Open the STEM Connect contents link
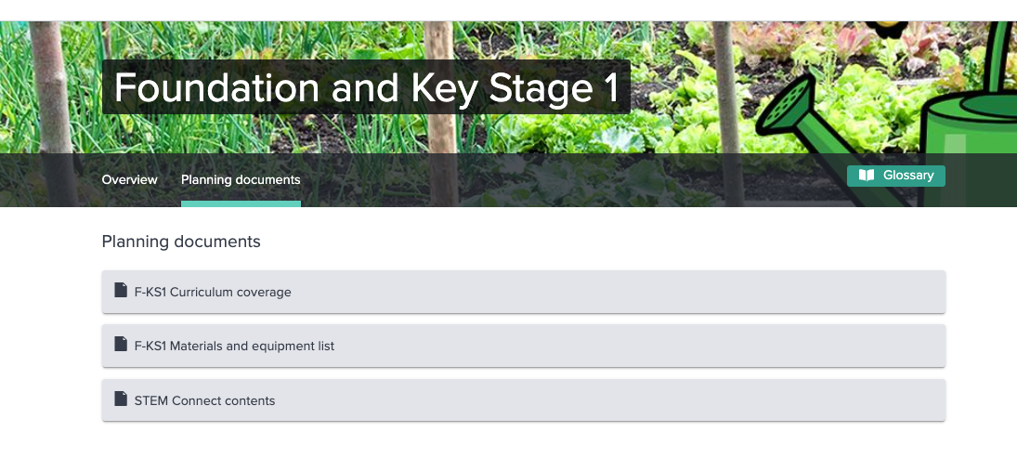The height and width of the screenshot is (458, 1017). coord(205,400)
